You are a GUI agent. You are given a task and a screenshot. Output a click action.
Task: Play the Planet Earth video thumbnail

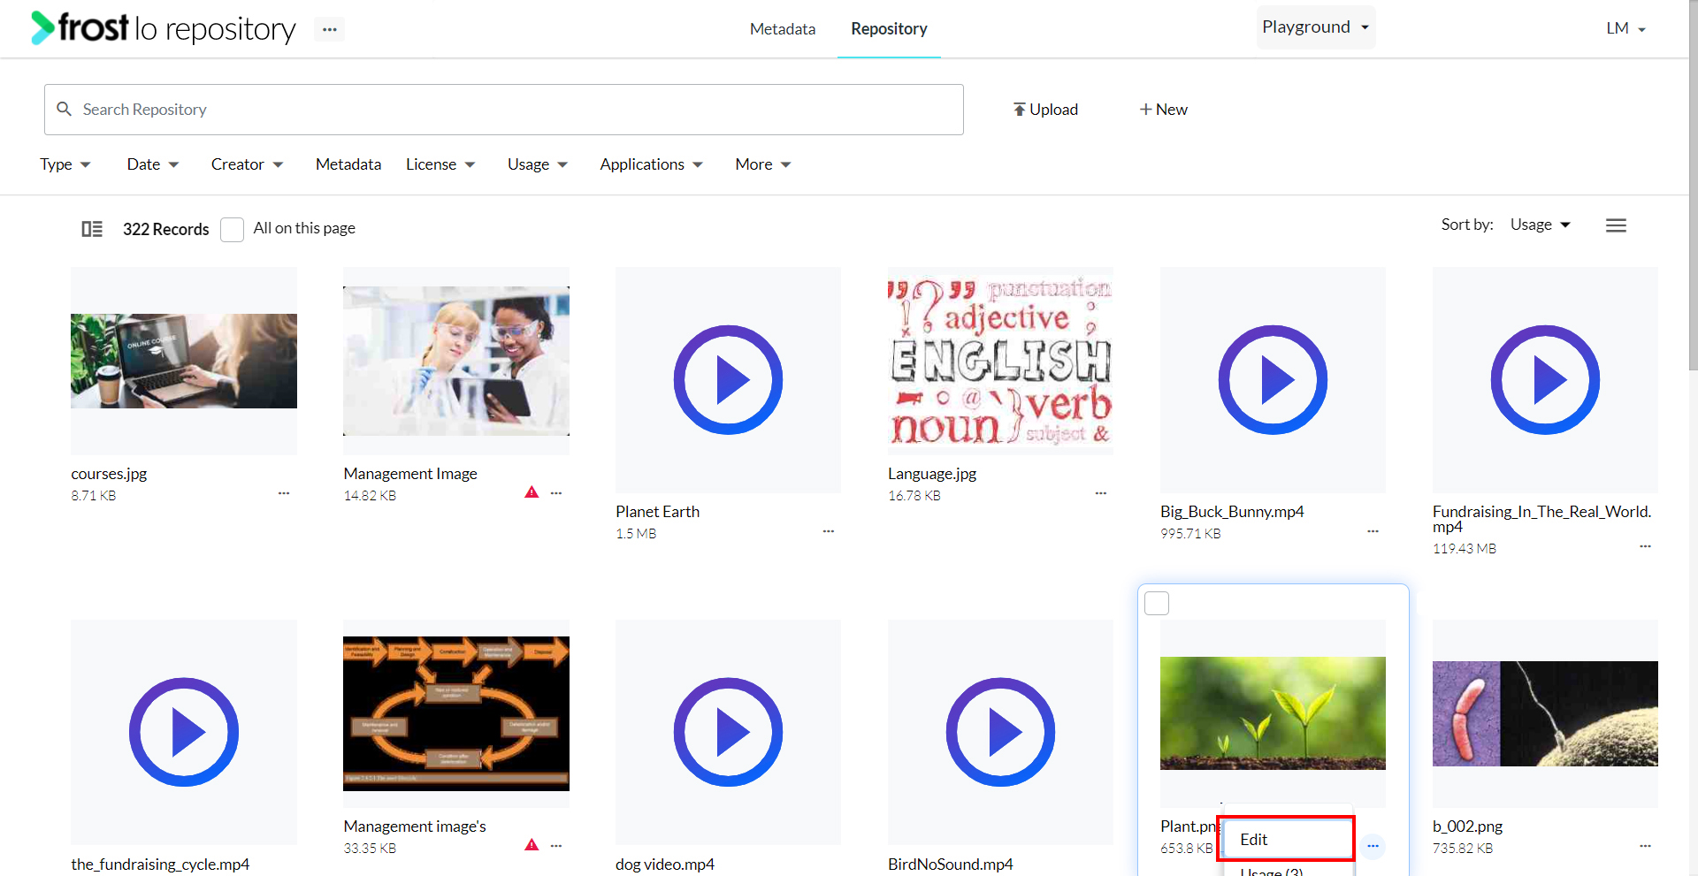(728, 380)
